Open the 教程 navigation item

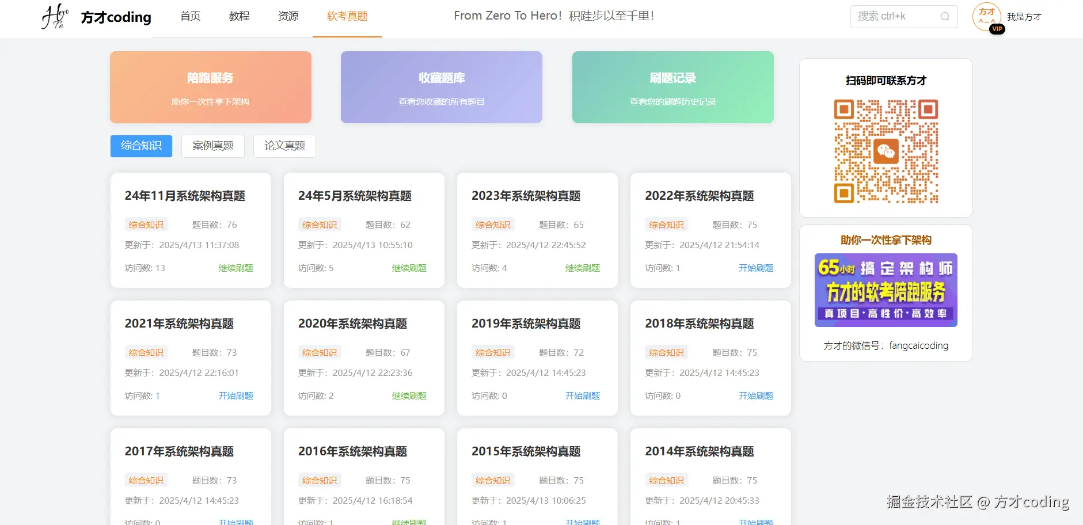pos(240,16)
